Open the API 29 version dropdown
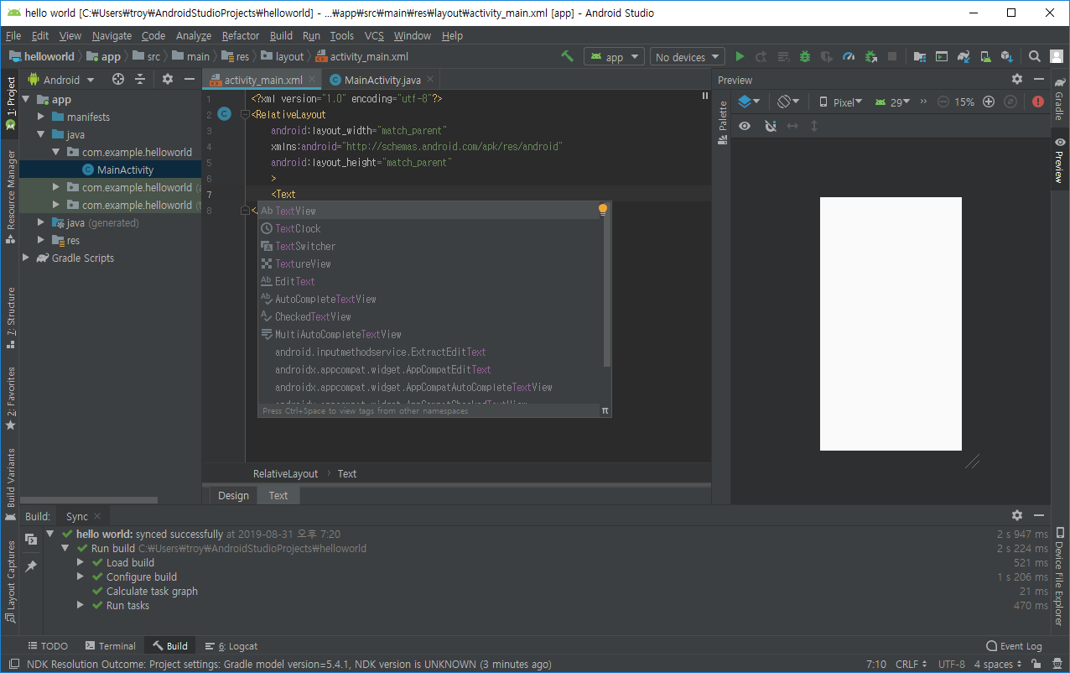This screenshot has width=1070, height=673. tap(892, 102)
